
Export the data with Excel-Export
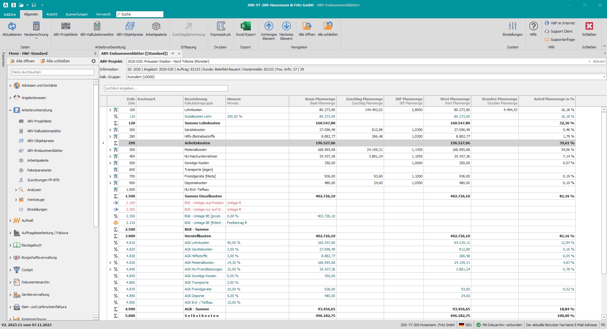tap(245, 27)
